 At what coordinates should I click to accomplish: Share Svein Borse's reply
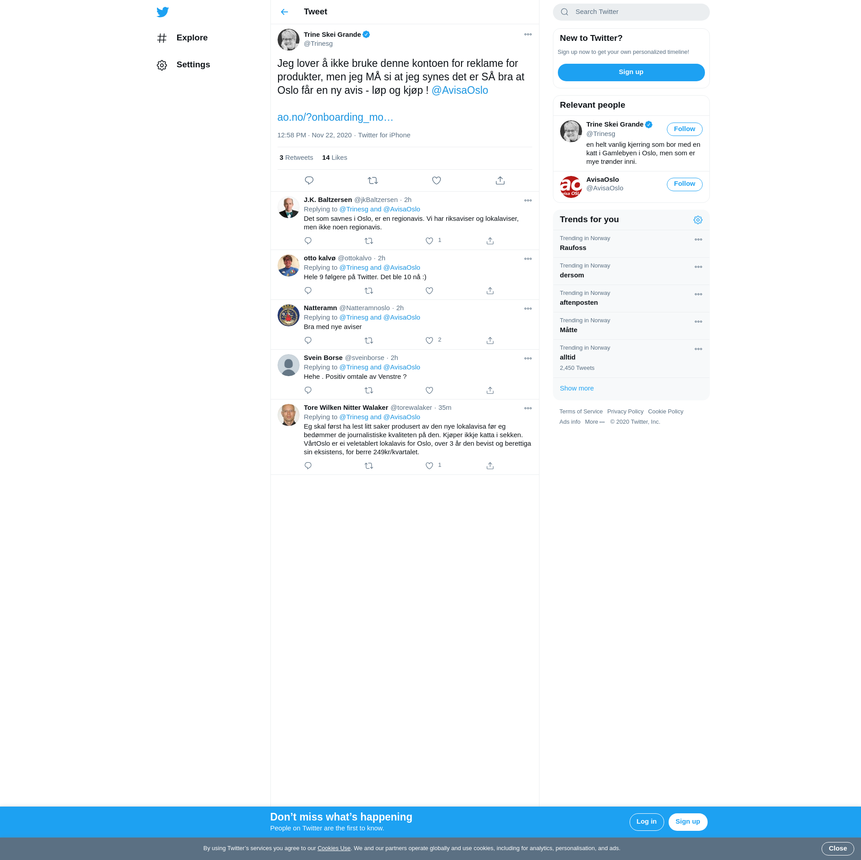pos(490,391)
